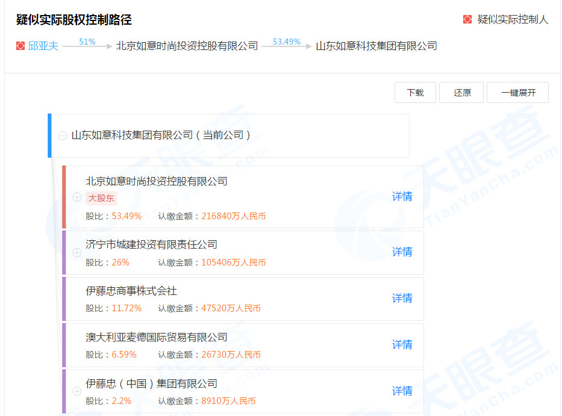Select the 北京如意时尚投资控股有限公司 card title
The width and height of the screenshot is (562, 416).
coord(156,181)
